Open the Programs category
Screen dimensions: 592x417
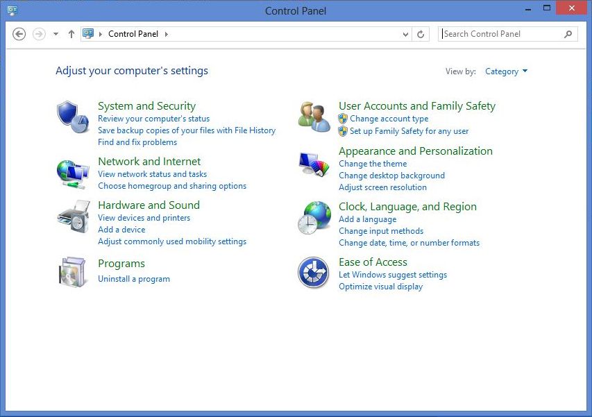pos(121,264)
